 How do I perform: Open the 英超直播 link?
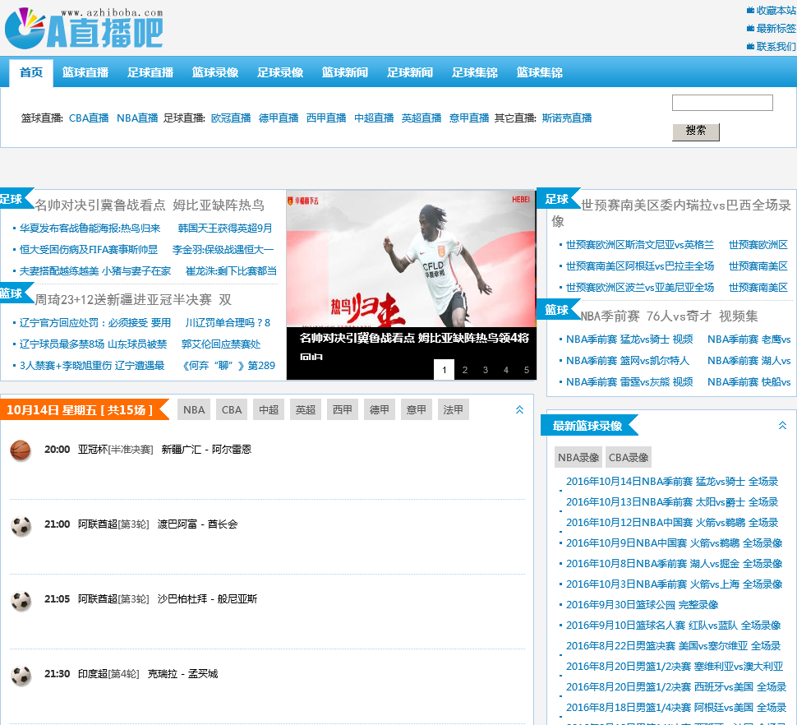pyautogui.click(x=422, y=118)
